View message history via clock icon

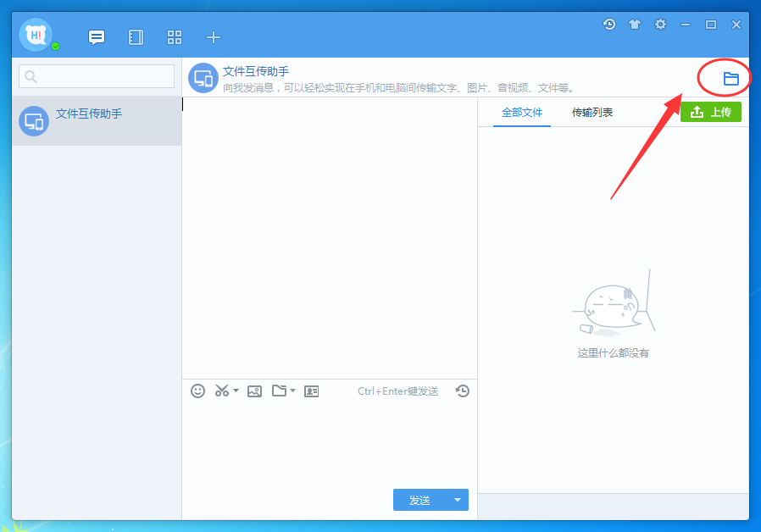click(462, 391)
